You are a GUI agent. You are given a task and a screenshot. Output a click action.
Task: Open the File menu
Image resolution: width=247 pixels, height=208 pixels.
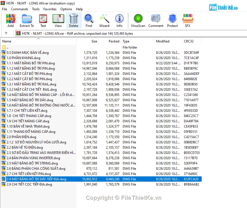coord(4,9)
